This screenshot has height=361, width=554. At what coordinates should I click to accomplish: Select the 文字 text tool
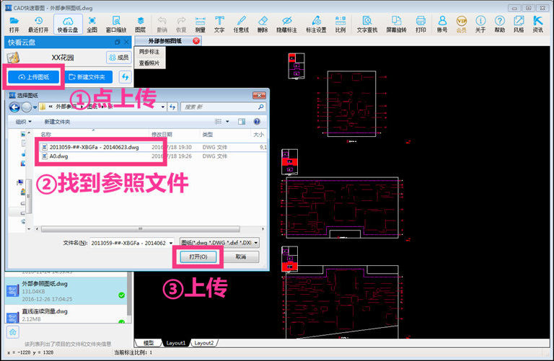tap(219, 24)
